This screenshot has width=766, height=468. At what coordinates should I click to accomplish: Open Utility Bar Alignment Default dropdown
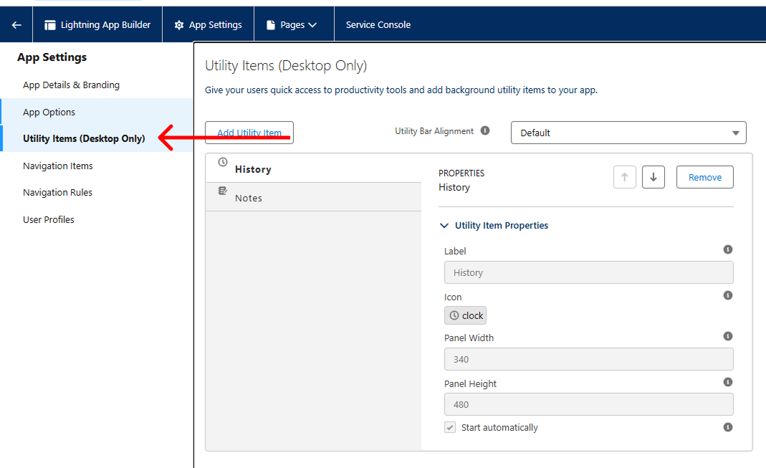(x=628, y=133)
